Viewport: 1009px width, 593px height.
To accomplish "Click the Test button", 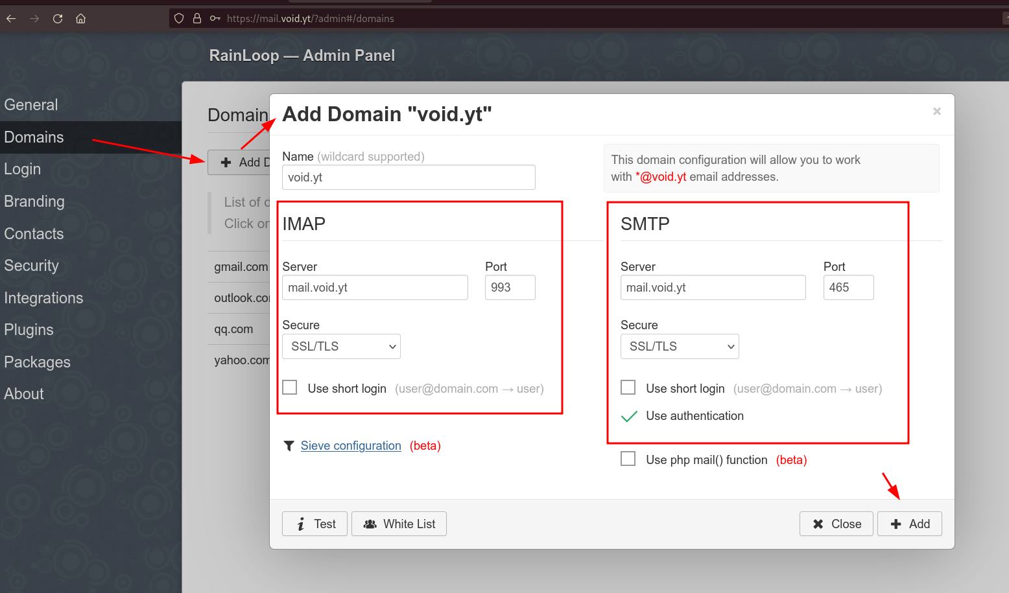I will pos(315,524).
